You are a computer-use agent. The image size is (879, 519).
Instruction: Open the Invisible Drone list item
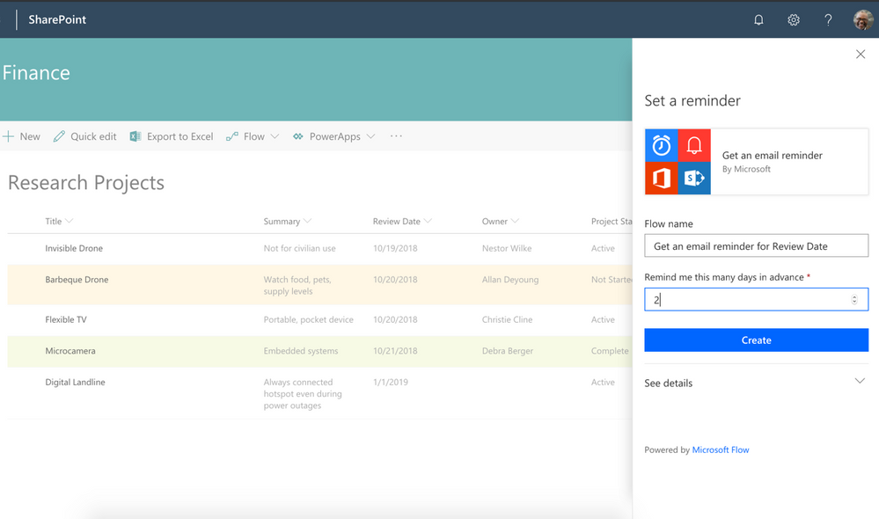click(74, 248)
